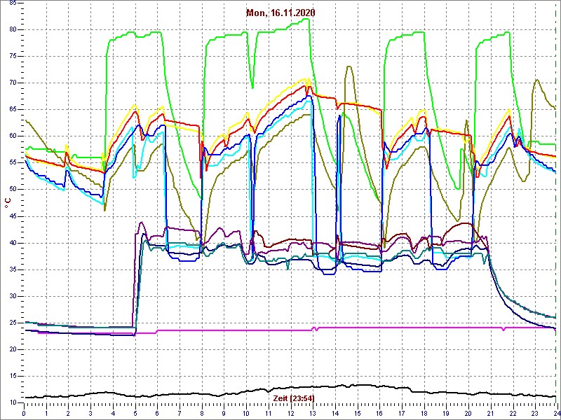The image size is (561, 420).
Task: Click the olive curve's peak near hour 23
Action: coord(536,80)
